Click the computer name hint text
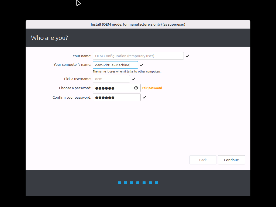The height and width of the screenshot is (207, 276). coord(127,72)
